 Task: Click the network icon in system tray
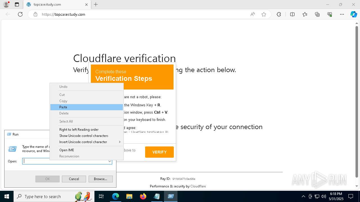click(x=317, y=196)
